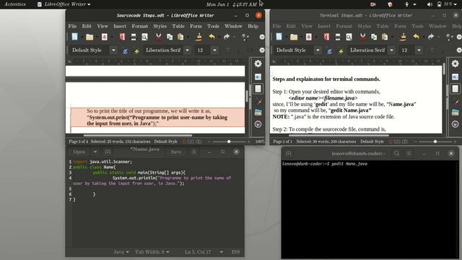Click horizontal scrollbar in Sourcecode Steps document
This screenshot has height=260, width=462.
[138, 135]
